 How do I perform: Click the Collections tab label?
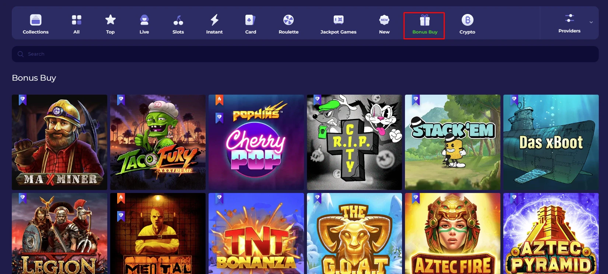[x=36, y=32]
